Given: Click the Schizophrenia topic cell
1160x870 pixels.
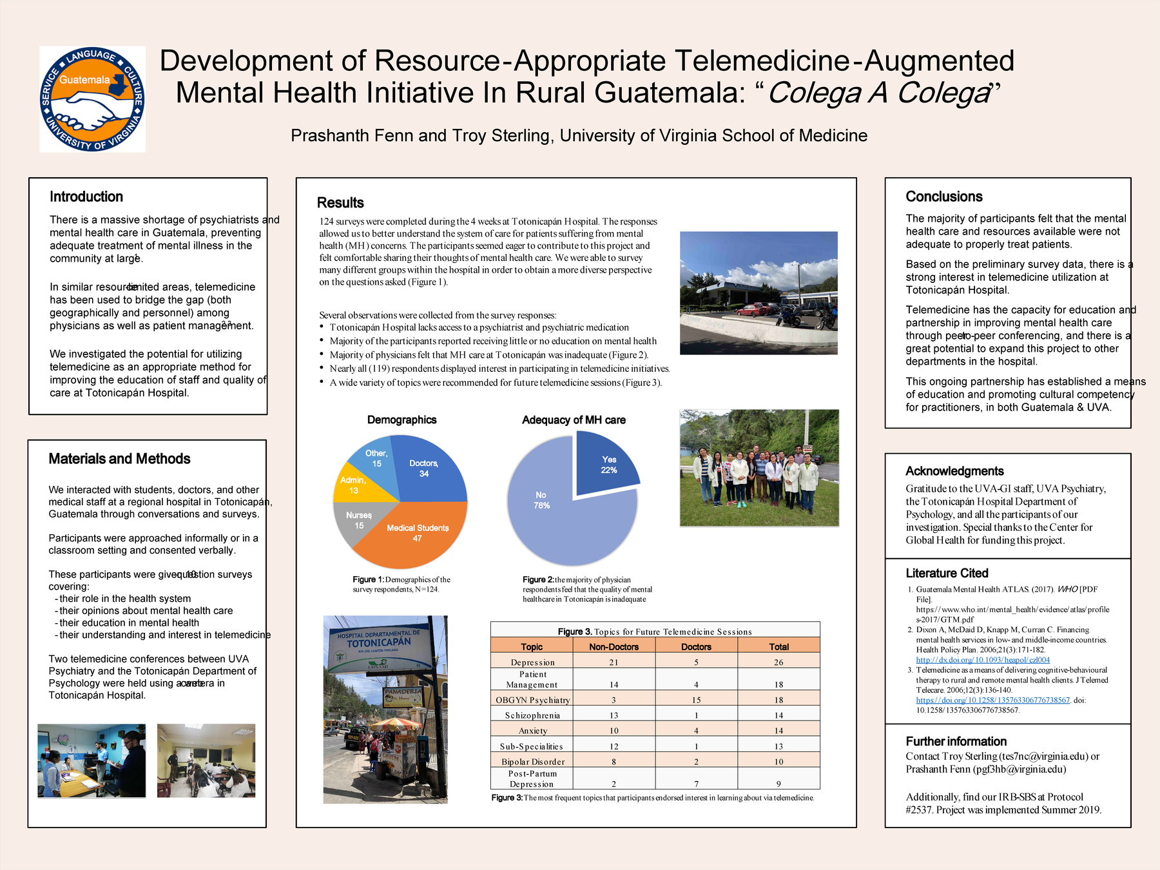Looking at the screenshot, I should (x=532, y=715).
